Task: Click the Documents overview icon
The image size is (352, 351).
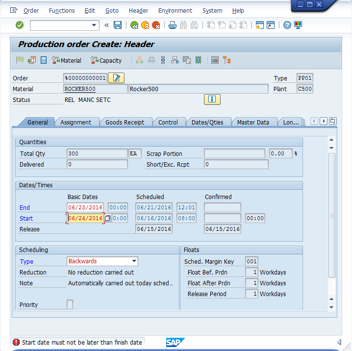Action: click(187, 60)
